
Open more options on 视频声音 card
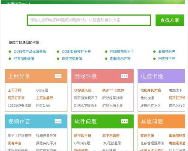(x=58, y=121)
